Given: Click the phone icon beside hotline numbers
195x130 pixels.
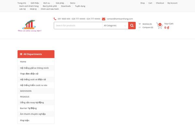Looking at the screenshot, I should tap(55, 19).
